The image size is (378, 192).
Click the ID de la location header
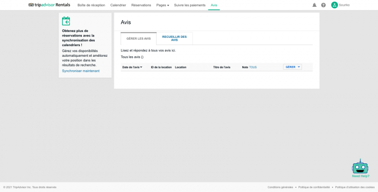coord(161,67)
